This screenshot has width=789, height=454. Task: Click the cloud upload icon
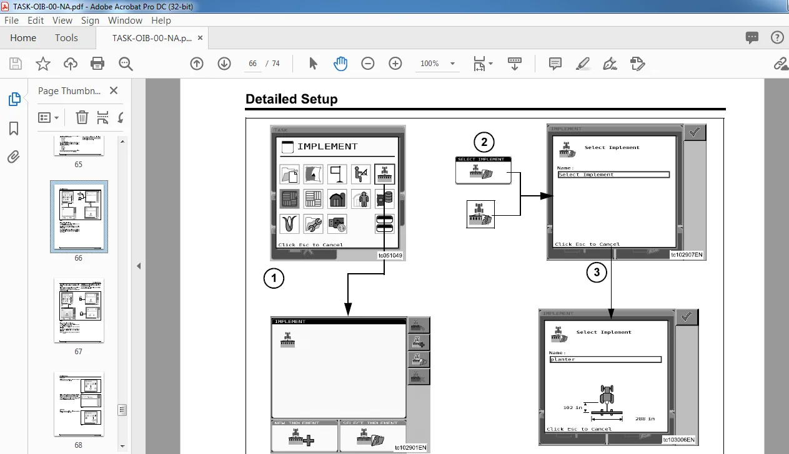coord(71,64)
